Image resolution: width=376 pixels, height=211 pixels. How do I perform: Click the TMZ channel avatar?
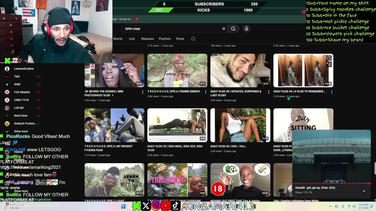click(7, 76)
